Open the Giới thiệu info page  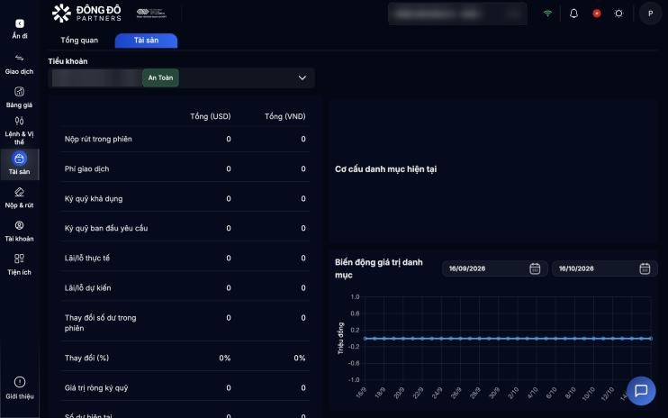click(x=20, y=388)
